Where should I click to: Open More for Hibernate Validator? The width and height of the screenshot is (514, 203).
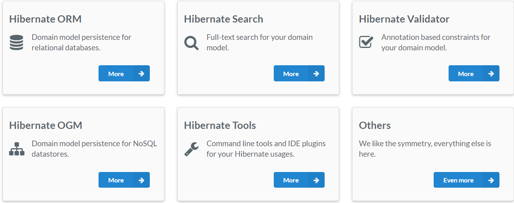[474, 74]
